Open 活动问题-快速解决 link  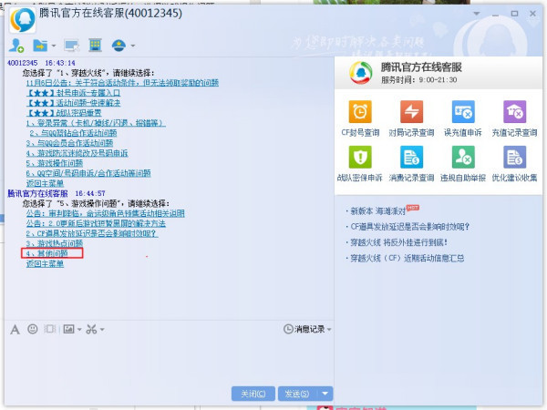(x=73, y=103)
